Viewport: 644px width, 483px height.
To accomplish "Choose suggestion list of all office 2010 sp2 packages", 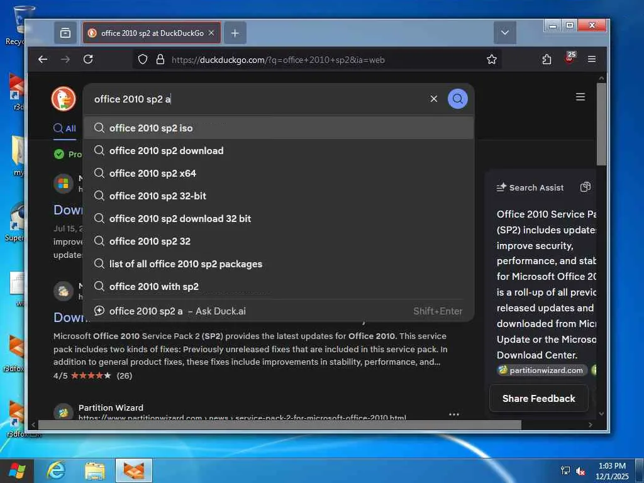I will pyautogui.click(x=279, y=264).
